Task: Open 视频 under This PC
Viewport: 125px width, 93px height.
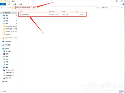Action: pos(7,54)
